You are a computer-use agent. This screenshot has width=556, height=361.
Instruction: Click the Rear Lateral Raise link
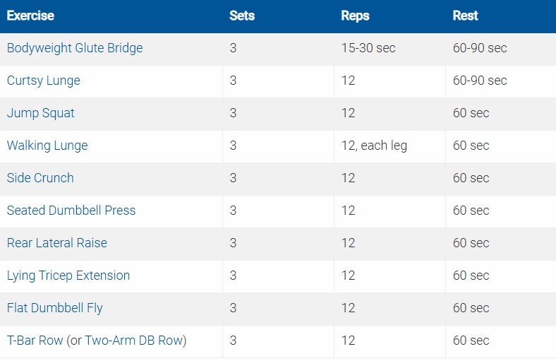[57, 243]
